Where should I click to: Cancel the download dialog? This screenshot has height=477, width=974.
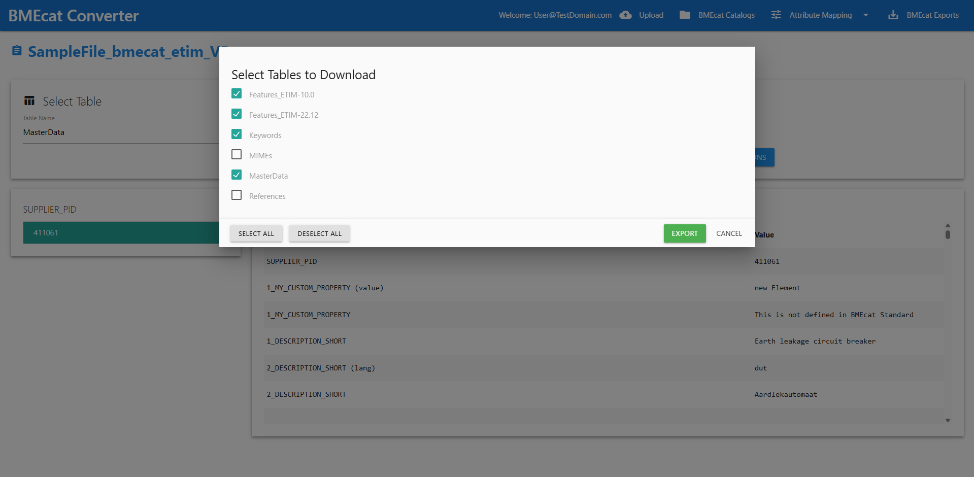tap(729, 233)
